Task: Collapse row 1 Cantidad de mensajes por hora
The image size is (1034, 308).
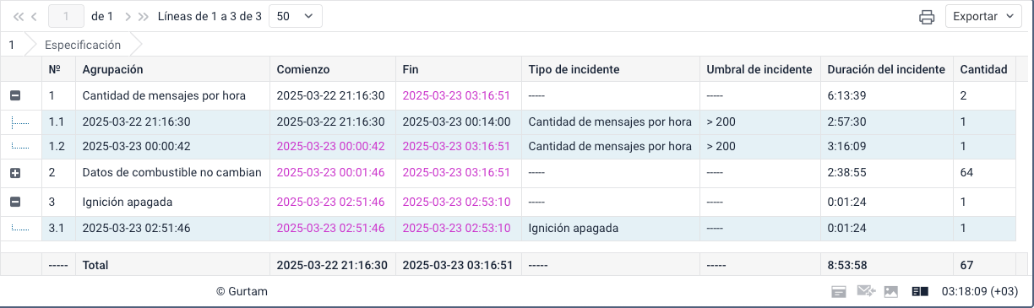Action: coord(14,96)
